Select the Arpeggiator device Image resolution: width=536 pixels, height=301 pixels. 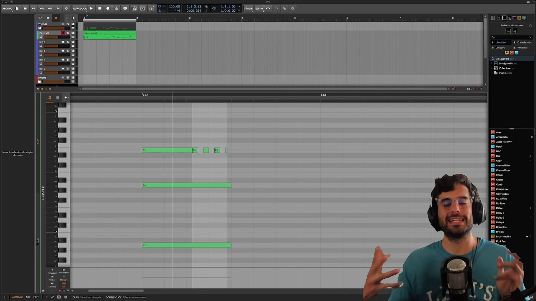click(502, 137)
